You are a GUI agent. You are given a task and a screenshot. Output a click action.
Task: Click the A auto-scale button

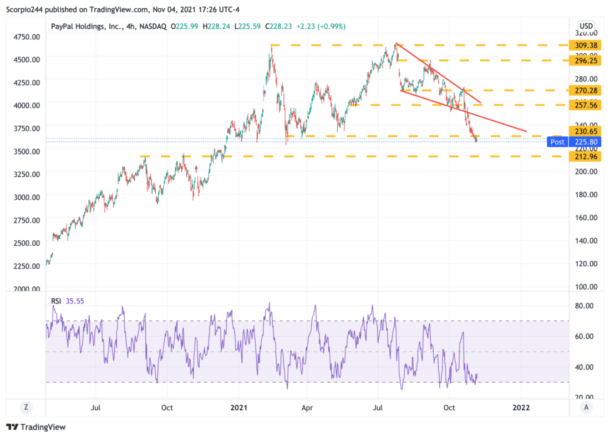click(586, 408)
